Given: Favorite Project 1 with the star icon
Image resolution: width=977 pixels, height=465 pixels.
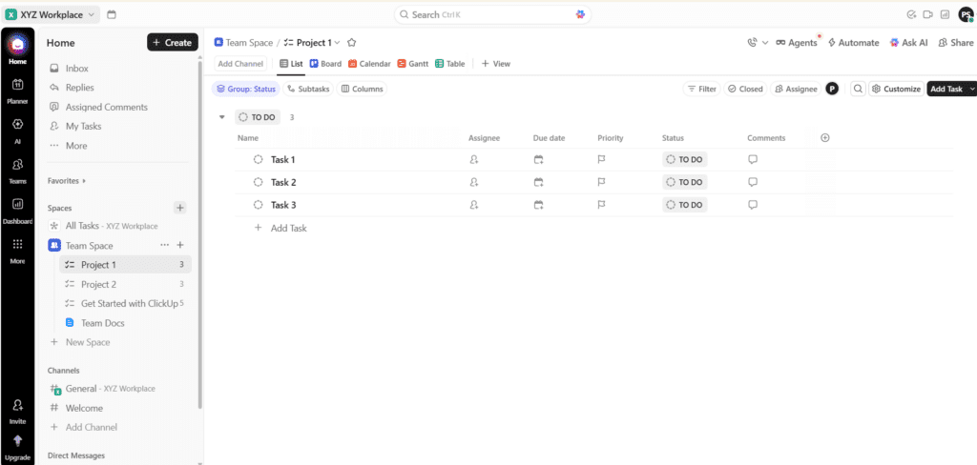Looking at the screenshot, I should click(x=351, y=43).
